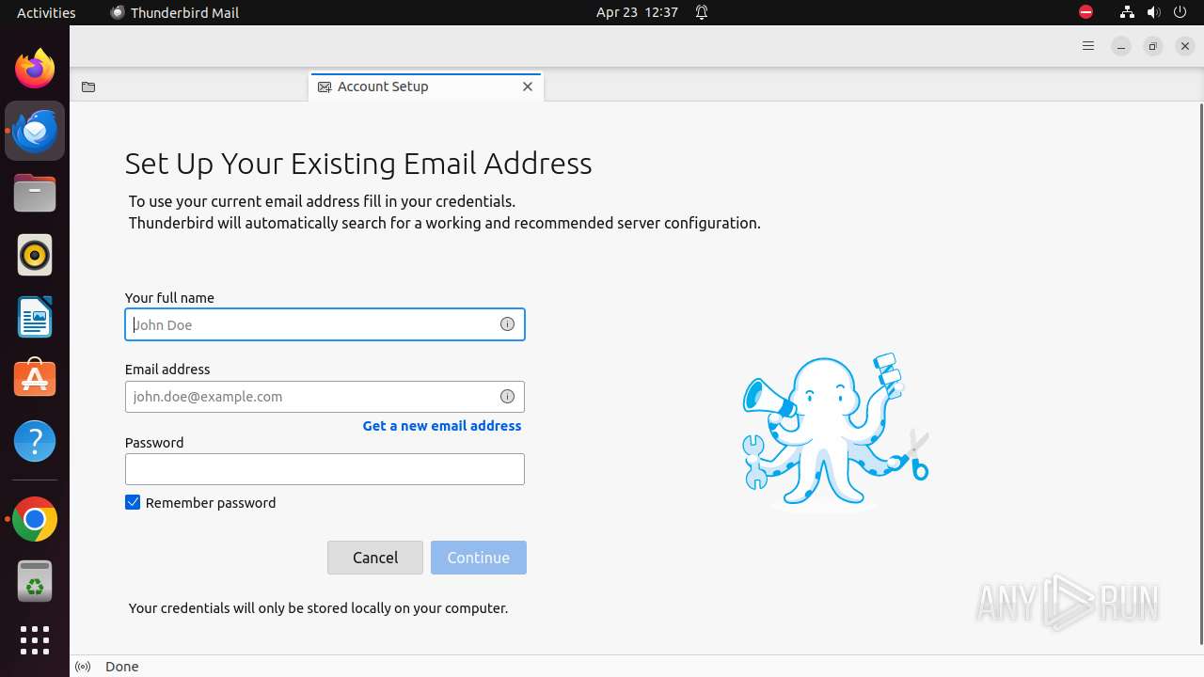Viewport: 1204px width, 677px height.
Task: Click the Set Up Your Existing Email Address heading
Action: [358, 164]
